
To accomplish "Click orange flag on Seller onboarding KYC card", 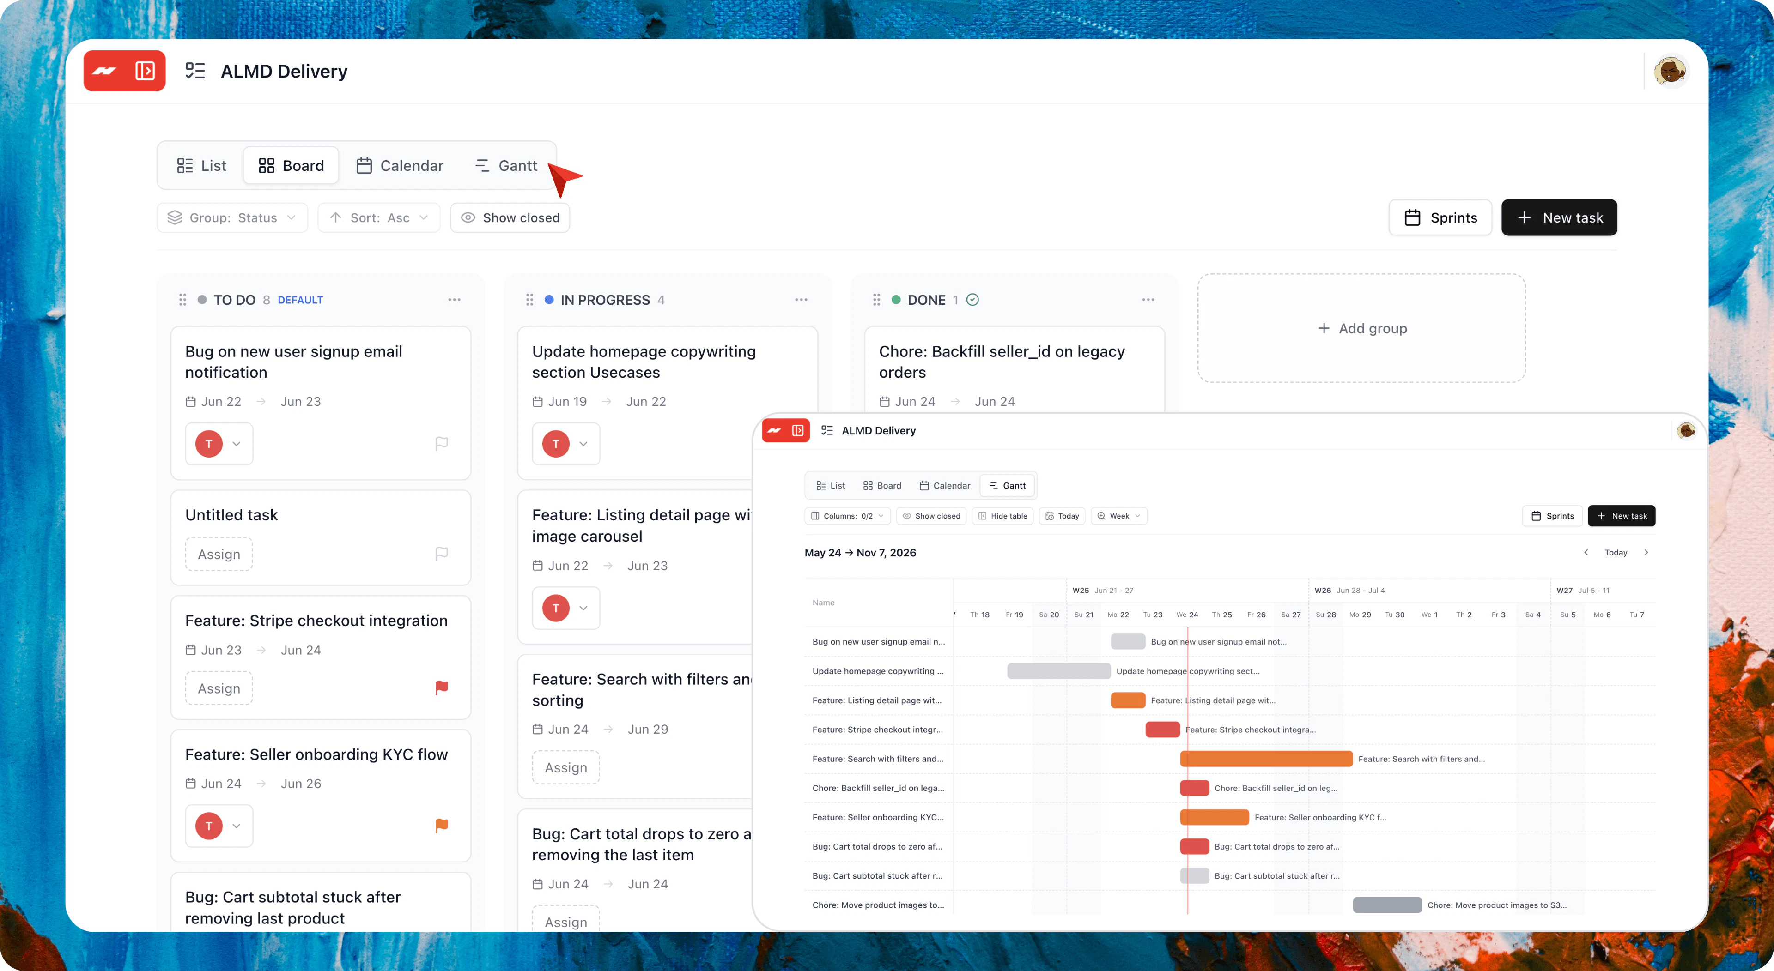I will point(442,825).
